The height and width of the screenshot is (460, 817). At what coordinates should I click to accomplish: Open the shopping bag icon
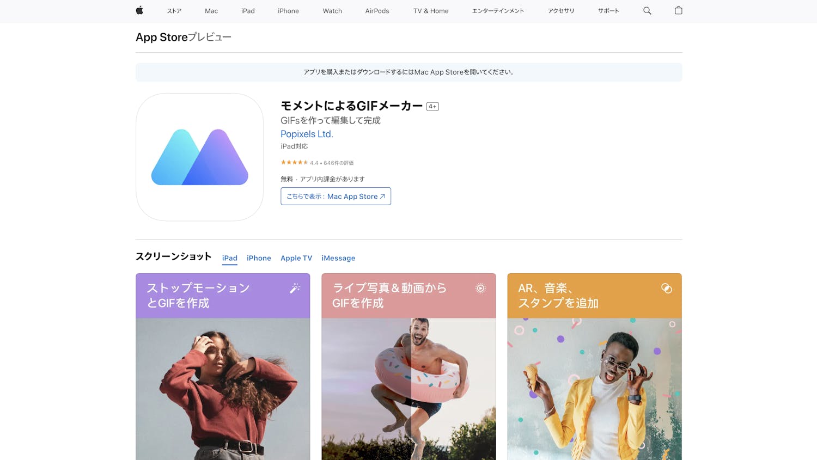[678, 10]
